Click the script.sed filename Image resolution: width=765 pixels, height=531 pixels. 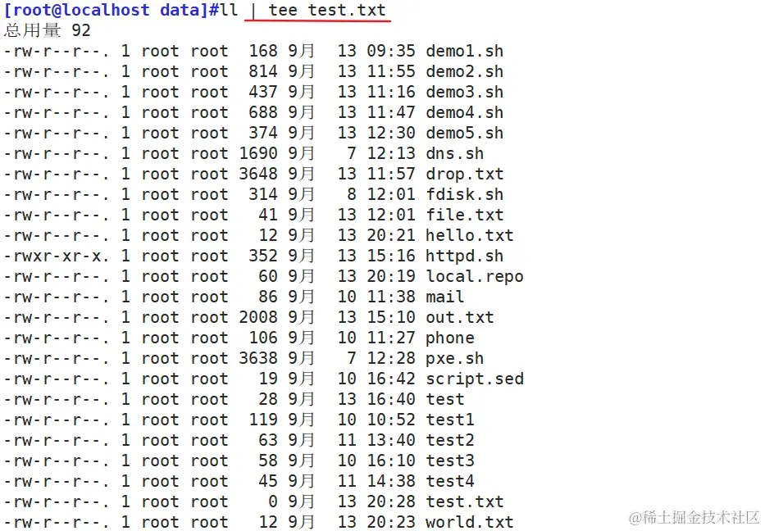474,379
